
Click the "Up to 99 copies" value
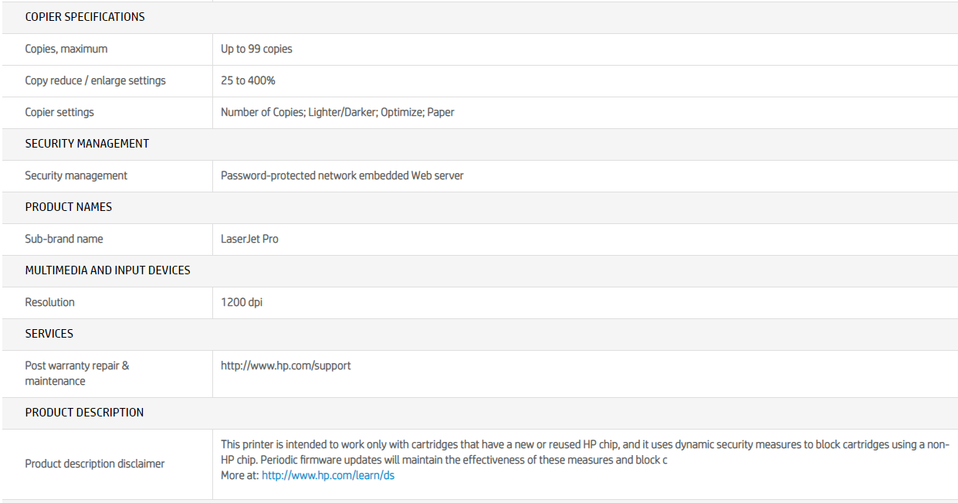256,49
